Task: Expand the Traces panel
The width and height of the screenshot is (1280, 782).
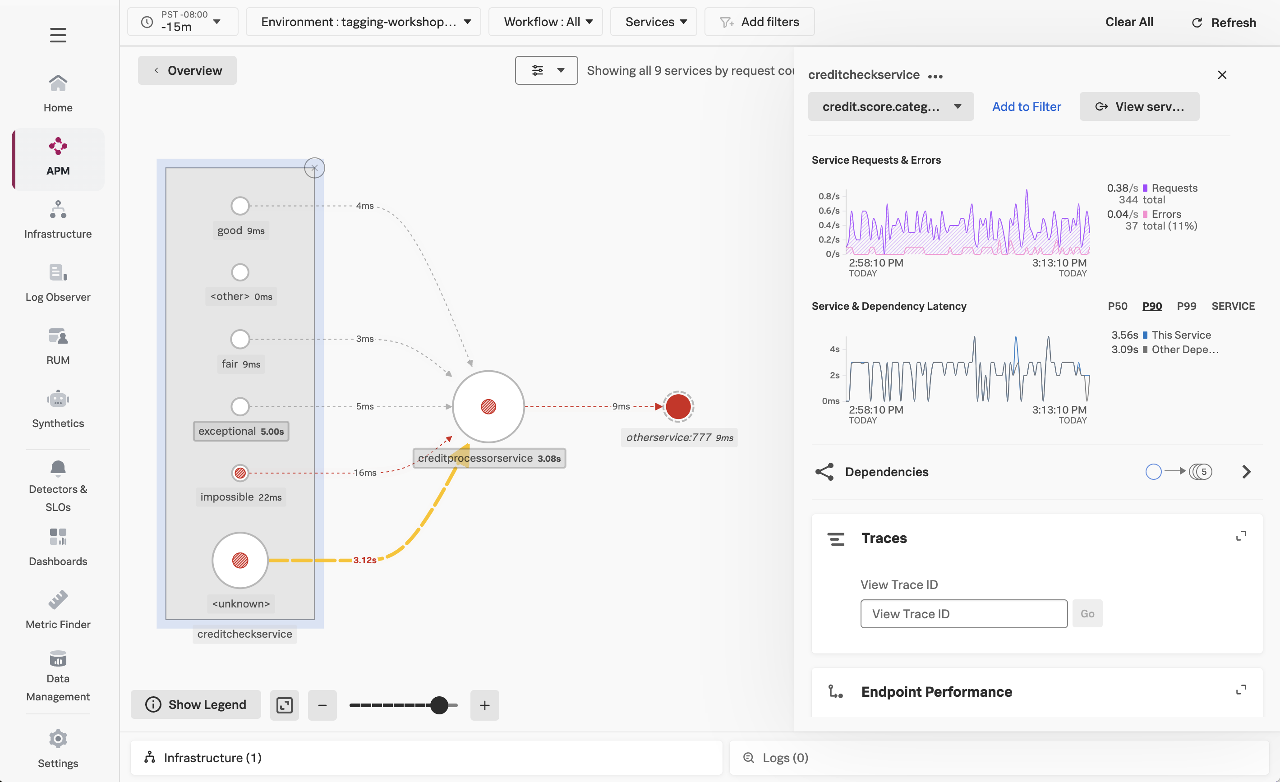Action: [x=1240, y=536]
